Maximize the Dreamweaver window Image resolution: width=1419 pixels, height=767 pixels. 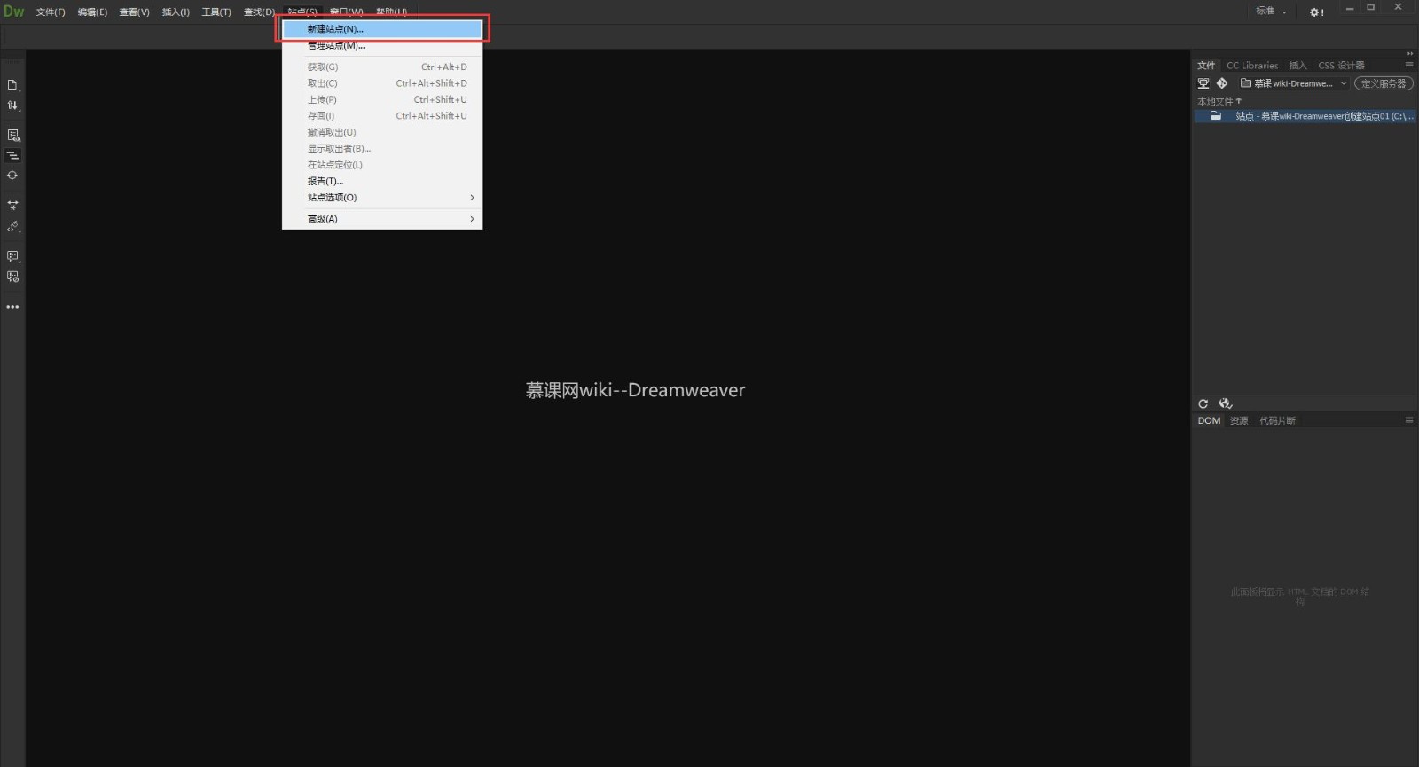[x=1371, y=8]
